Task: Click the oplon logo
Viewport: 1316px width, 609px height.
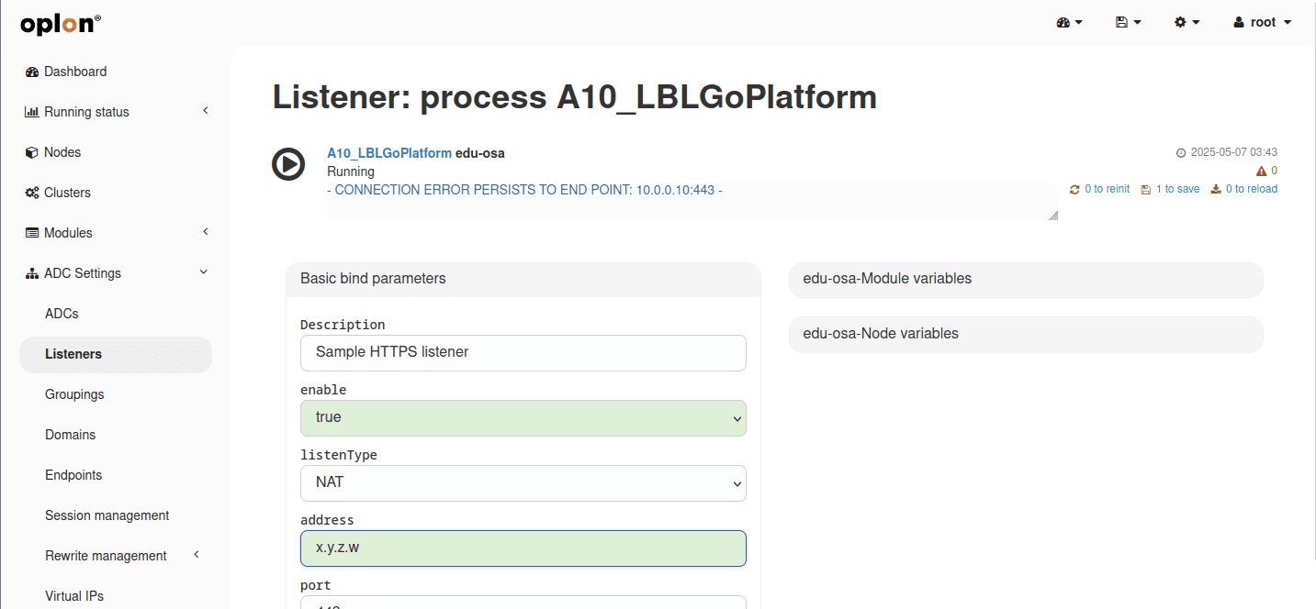Action: pyautogui.click(x=60, y=24)
